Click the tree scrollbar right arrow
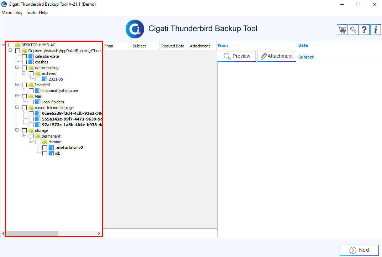 pos(99,233)
